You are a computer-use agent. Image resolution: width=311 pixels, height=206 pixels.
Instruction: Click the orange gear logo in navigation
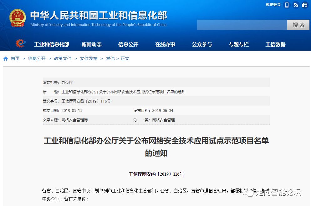21,43
